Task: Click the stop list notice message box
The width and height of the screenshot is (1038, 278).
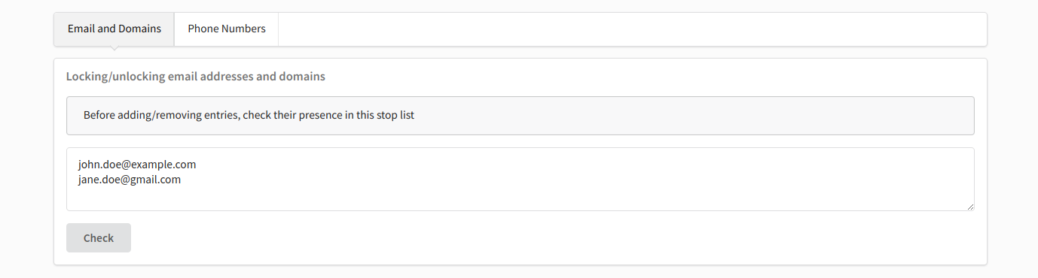Action: 521,116
